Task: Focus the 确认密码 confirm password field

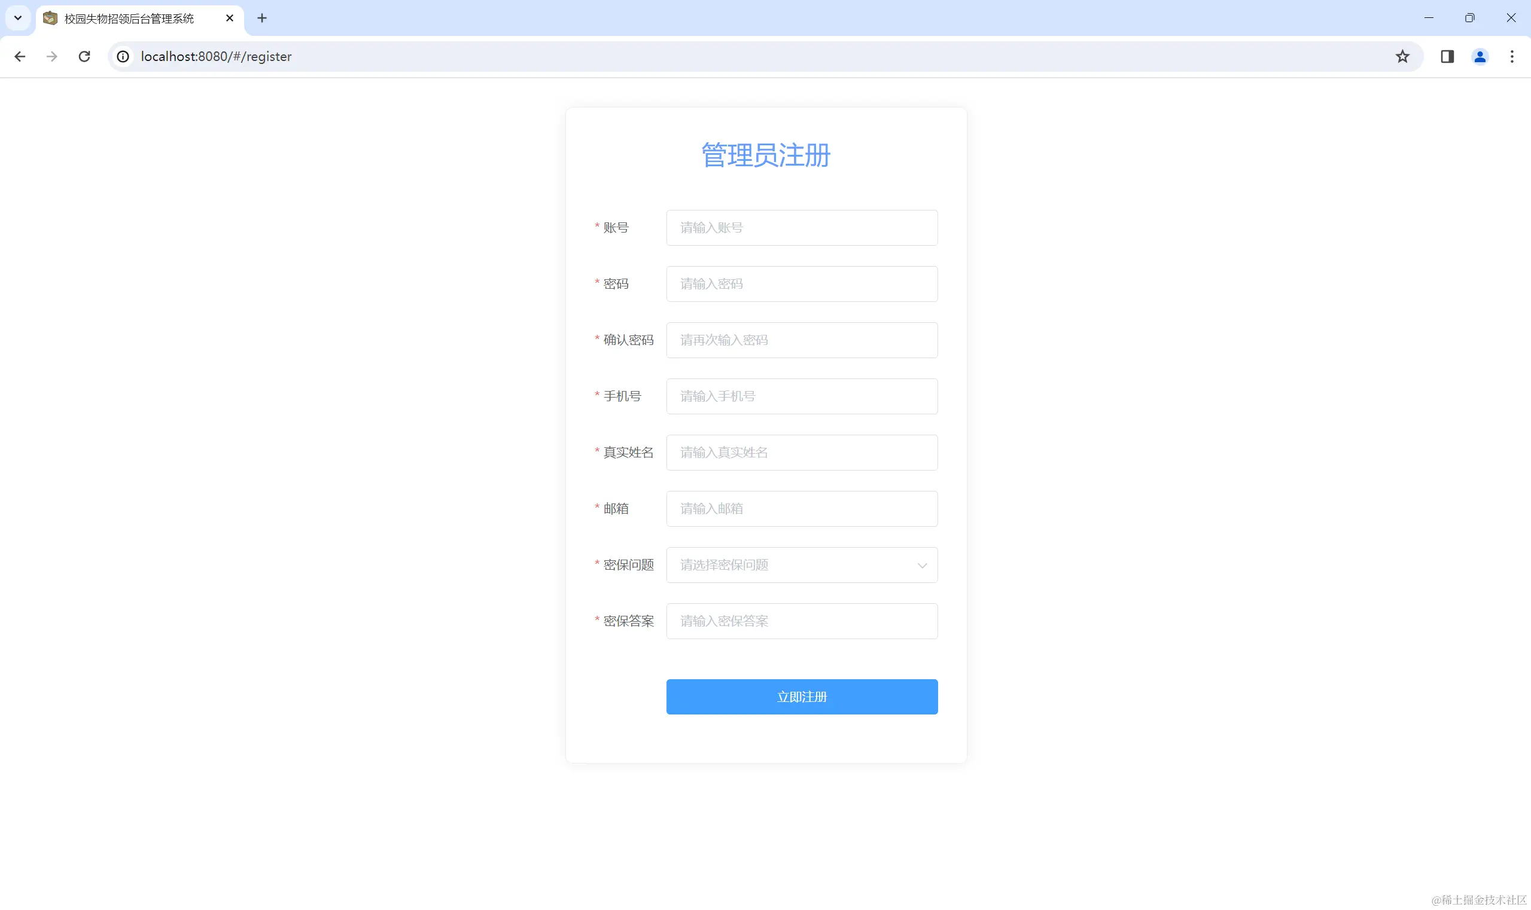Action: [x=802, y=340]
